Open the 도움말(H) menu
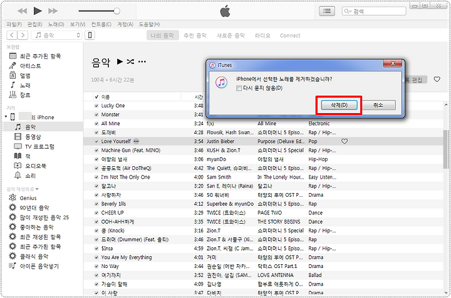The width and height of the screenshot is (451, 298). pyautogui.click(x=149, y=24)
